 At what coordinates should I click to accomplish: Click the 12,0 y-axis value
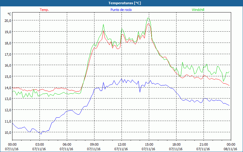(x=7, y=110)
